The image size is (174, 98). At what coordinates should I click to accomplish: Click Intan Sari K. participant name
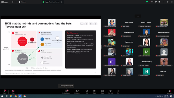pyautogui.click(x=164, y=71)
